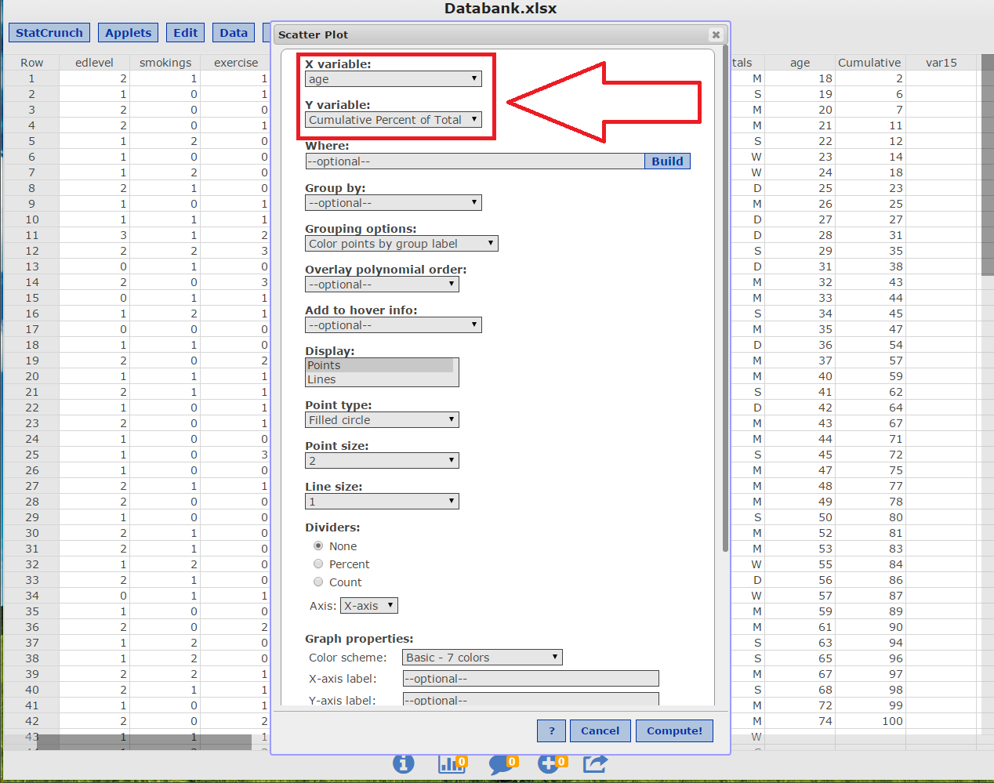Click the Row column header

click(x=31, y=63)
